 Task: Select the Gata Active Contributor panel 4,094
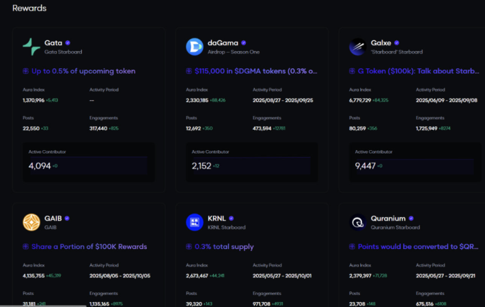click(89, 162)
